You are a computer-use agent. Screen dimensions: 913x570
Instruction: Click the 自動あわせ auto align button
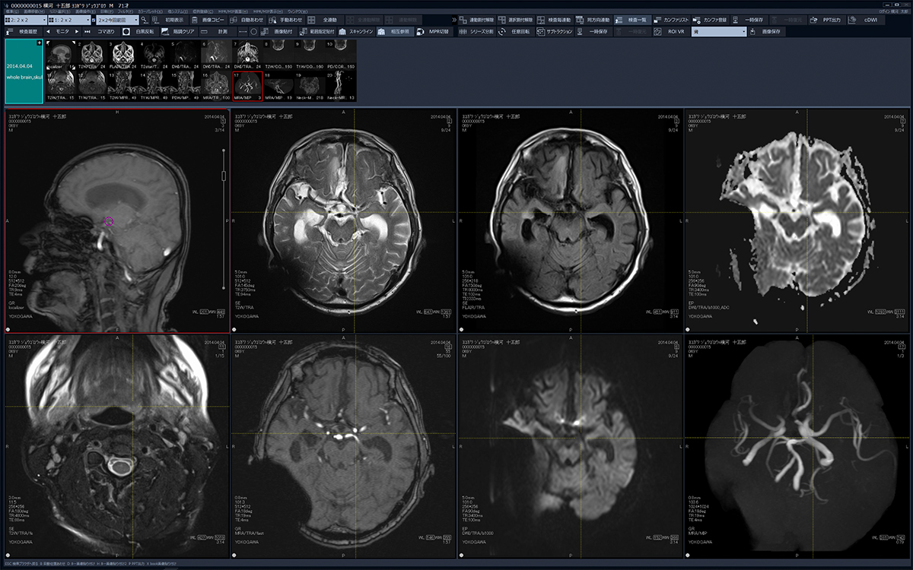click(x=248, y=19)
